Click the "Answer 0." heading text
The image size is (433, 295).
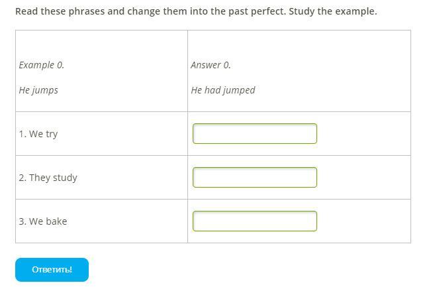click(x=211, y=65)
